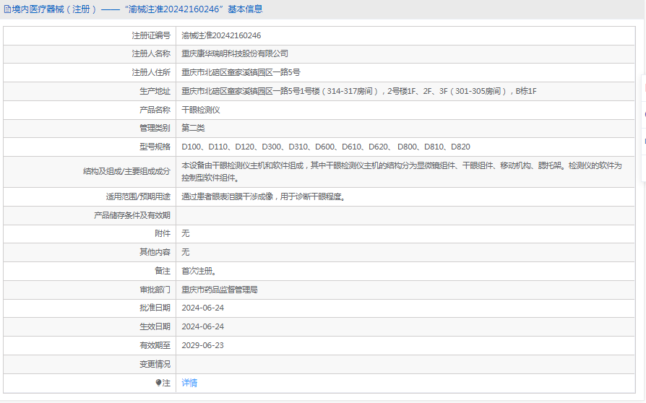Select the 适用范围/预期用途 label

point(138,196)
